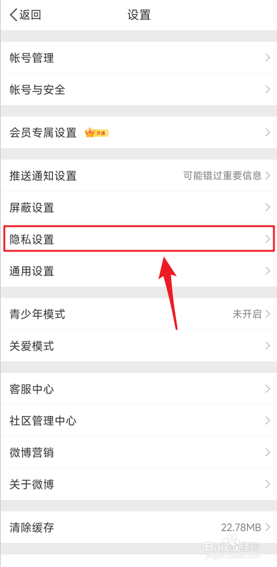Open 关爱模式 care mode
The width and height of the screenshot is (277, 567).
click(x=138, y=346)
